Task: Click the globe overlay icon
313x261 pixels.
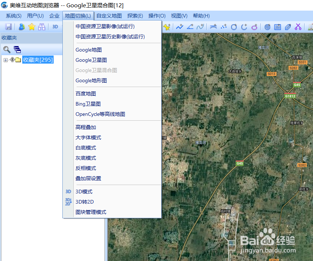Action: tap(267, 27)
